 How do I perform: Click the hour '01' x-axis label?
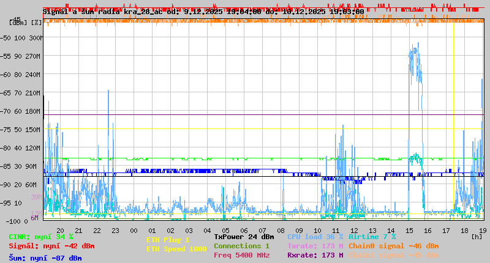coord(152,231)
